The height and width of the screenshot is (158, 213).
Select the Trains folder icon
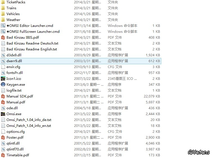[x=3, y=8]
